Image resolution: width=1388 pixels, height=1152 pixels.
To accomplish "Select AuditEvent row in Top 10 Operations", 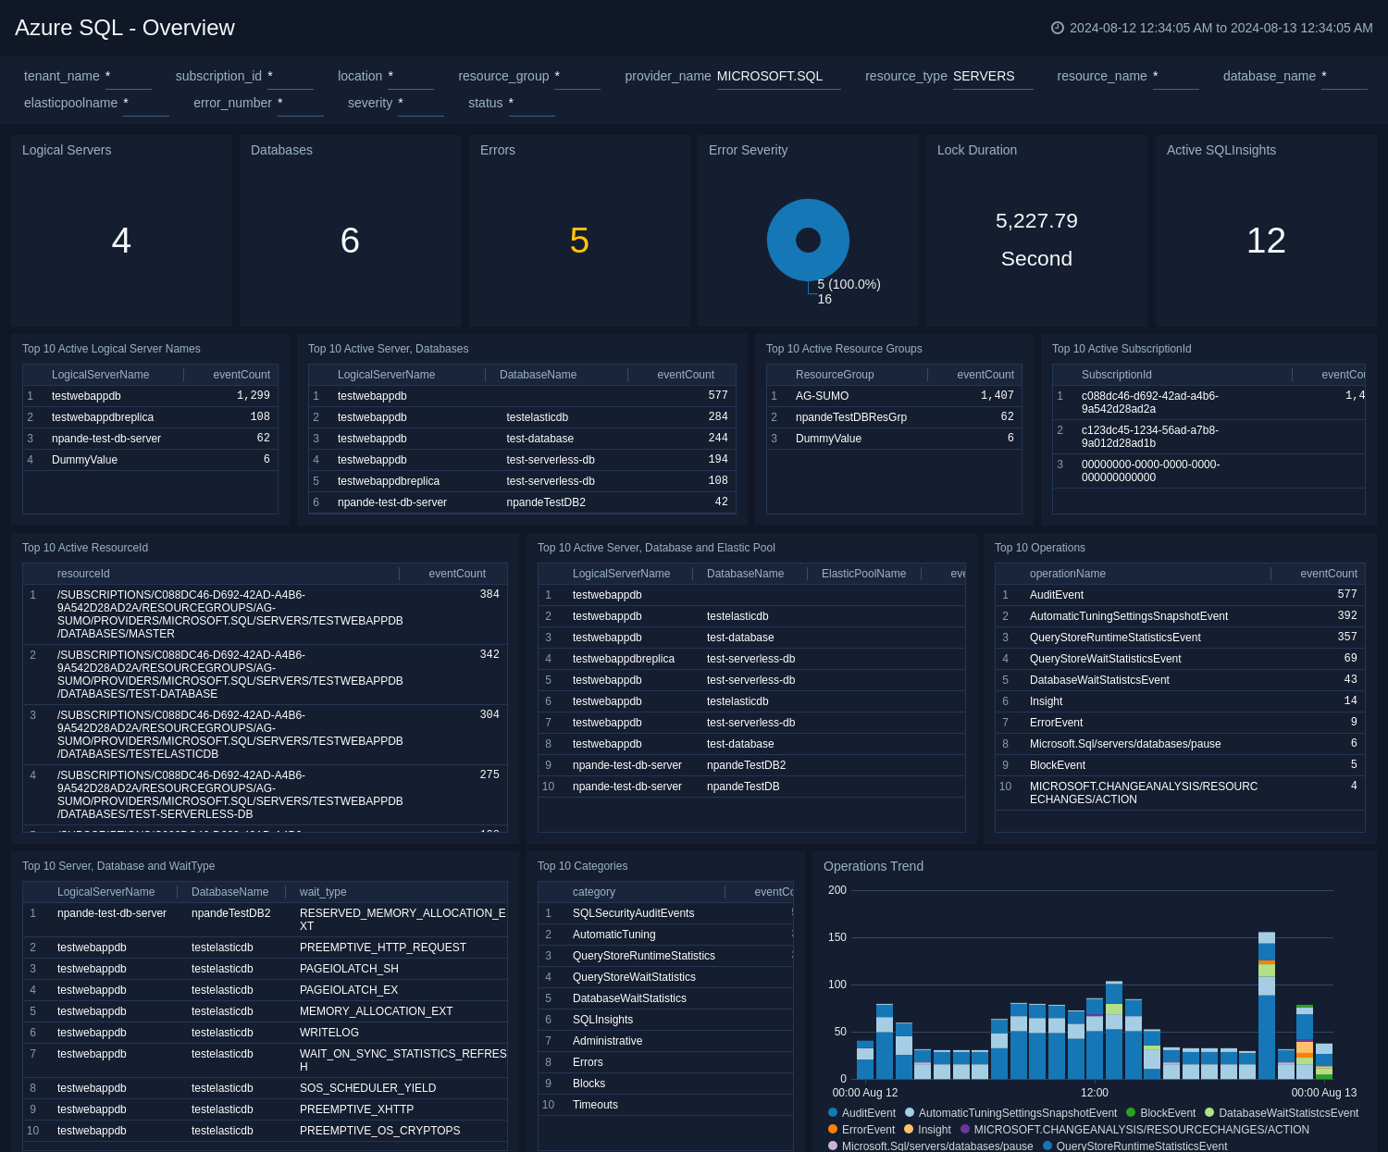I will 1180,595.
